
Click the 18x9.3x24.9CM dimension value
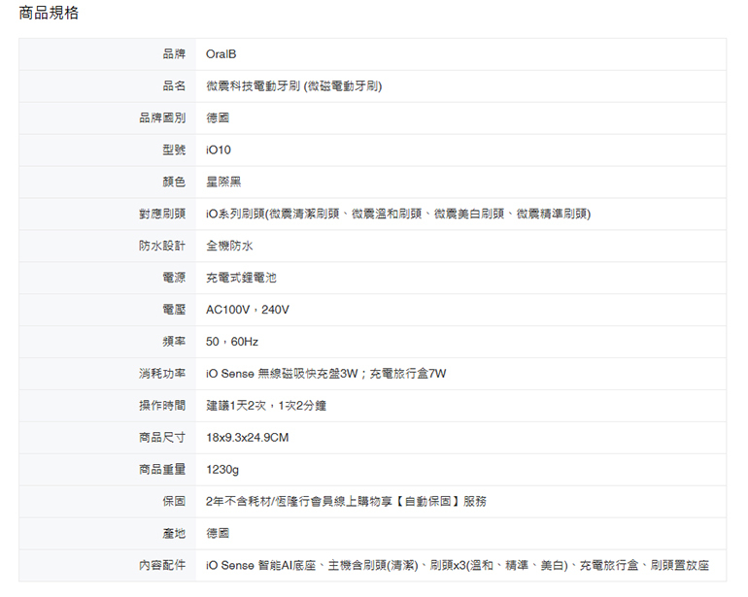(x=247, y=438)
